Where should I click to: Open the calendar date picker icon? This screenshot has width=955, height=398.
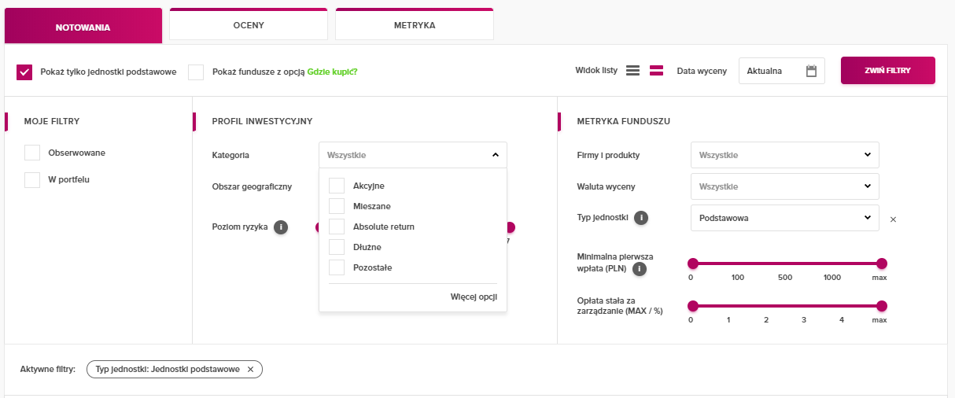click(812, 71)
